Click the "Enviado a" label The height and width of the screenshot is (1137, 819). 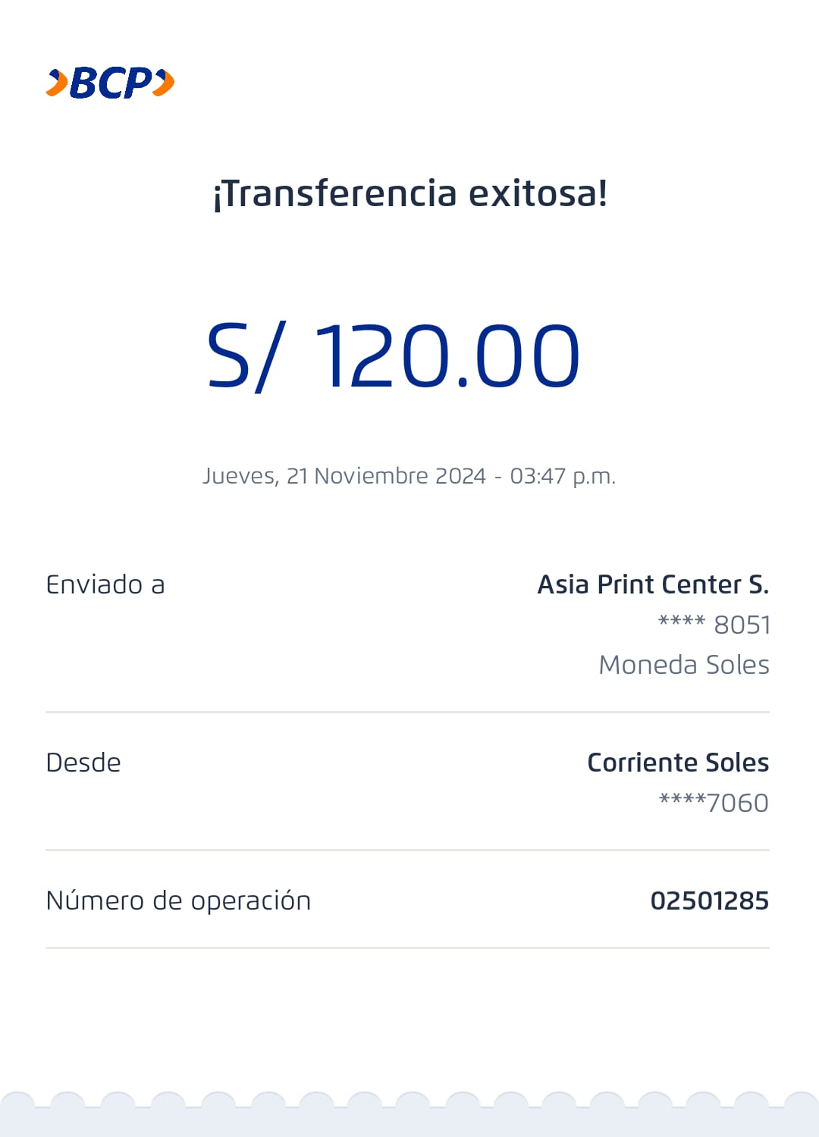tap(105, 584)
